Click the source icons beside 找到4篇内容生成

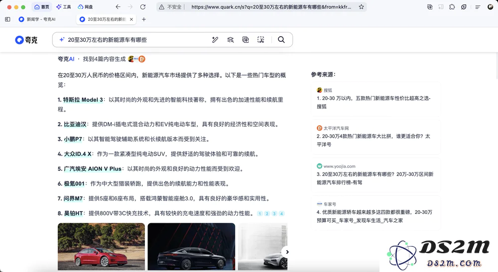coord(136,59)
